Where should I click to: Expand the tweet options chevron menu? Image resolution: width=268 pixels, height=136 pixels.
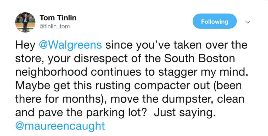tap(248, 22)
